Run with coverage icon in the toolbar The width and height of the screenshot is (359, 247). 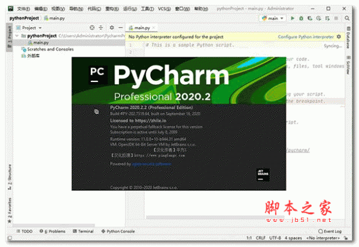click(310, 18)
